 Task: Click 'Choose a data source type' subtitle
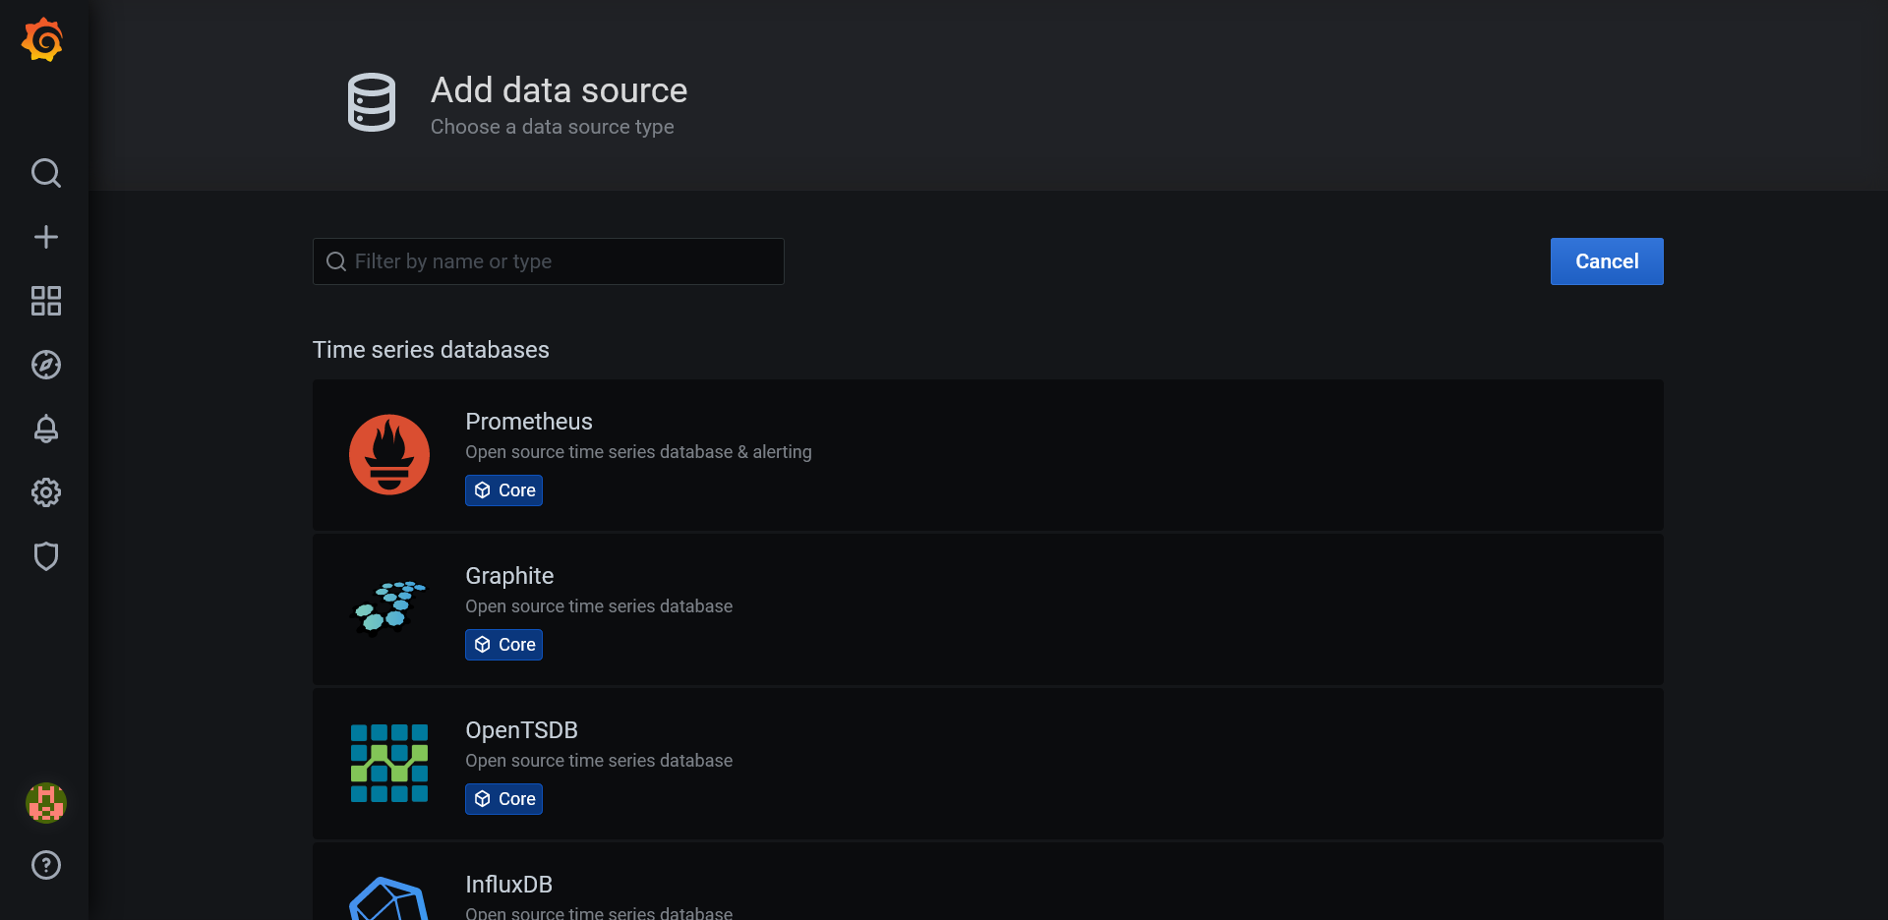(x=552, y=127)
